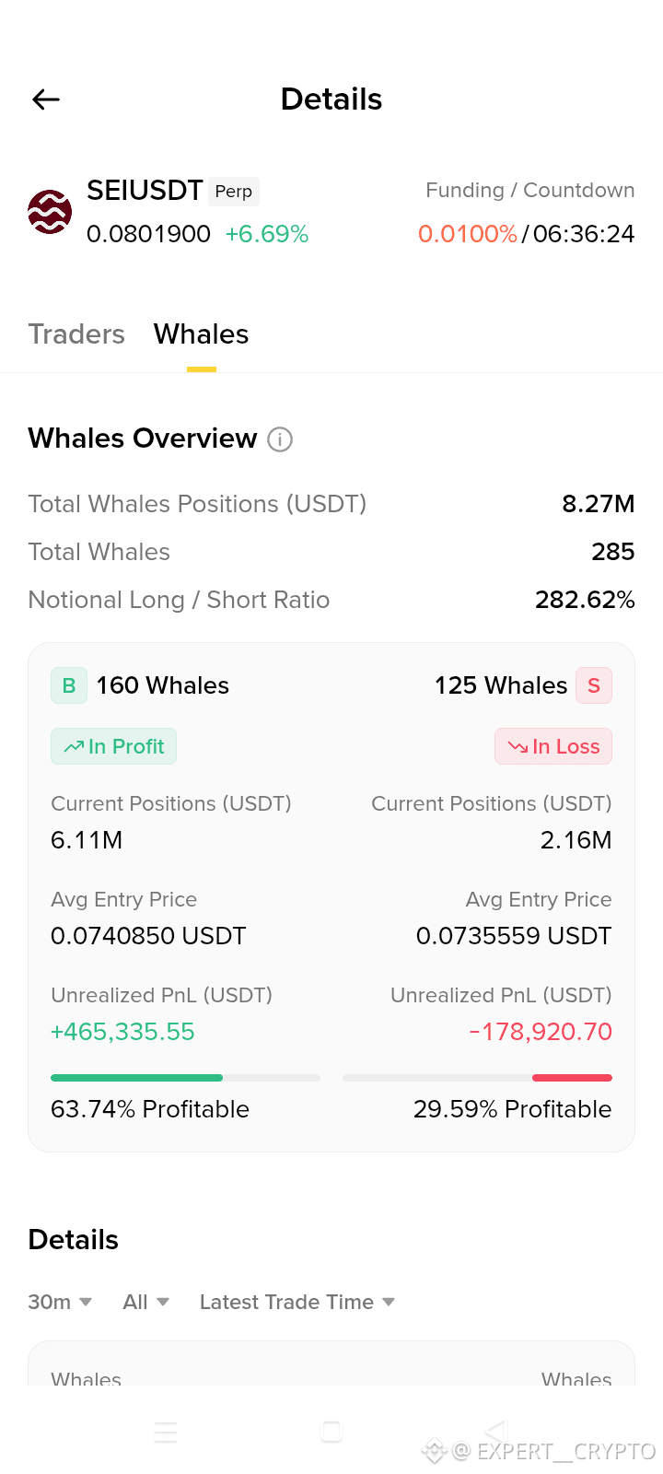Select the In Loss trend tag
This screenshot has height=1474, width=663.
[x=553, y=746]
